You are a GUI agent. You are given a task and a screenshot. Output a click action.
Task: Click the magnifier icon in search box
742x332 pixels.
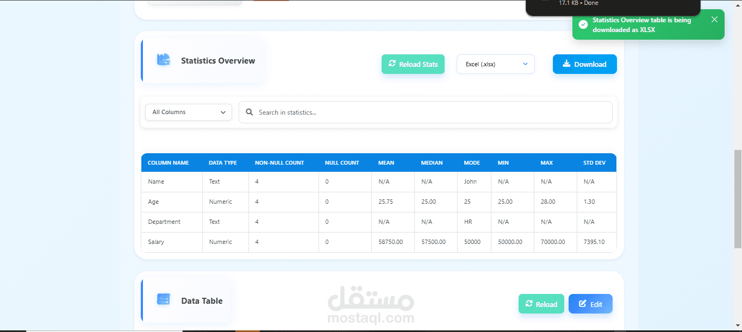tap(250, 112)
